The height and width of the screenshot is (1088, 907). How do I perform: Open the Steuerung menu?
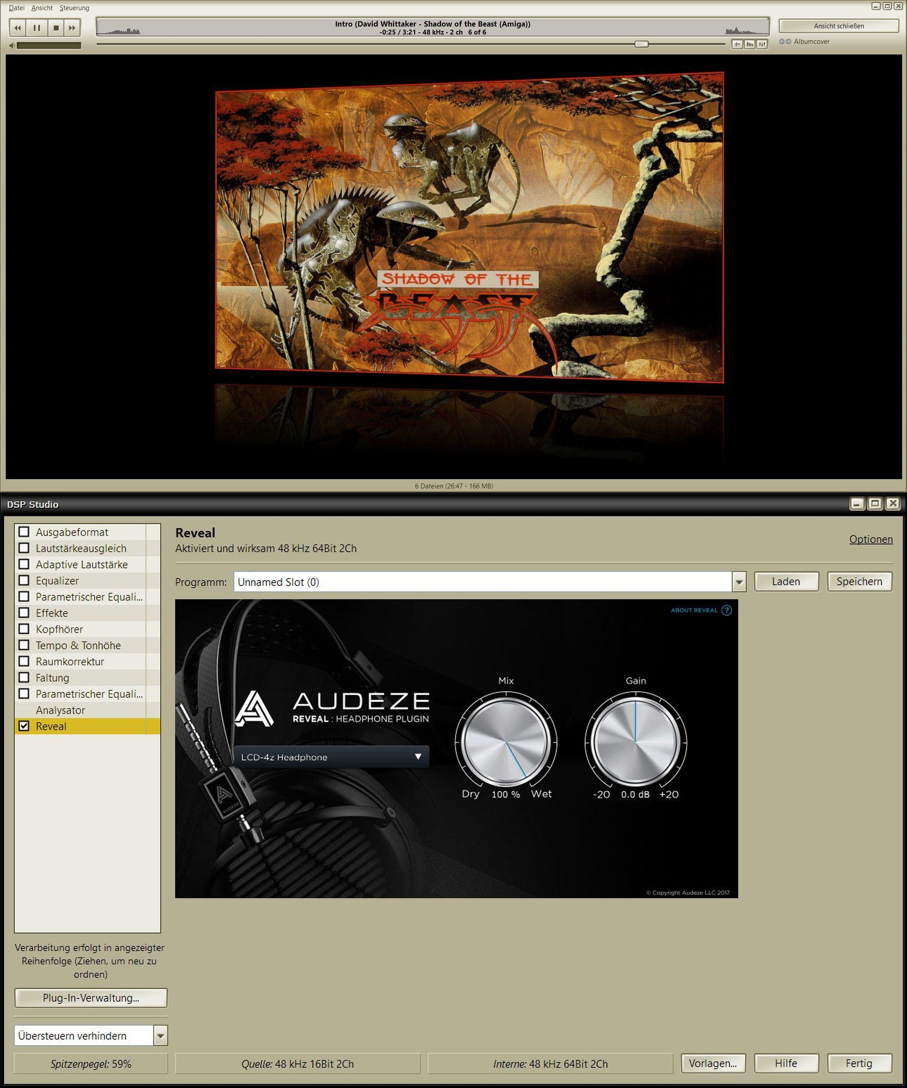coord(74,8)
